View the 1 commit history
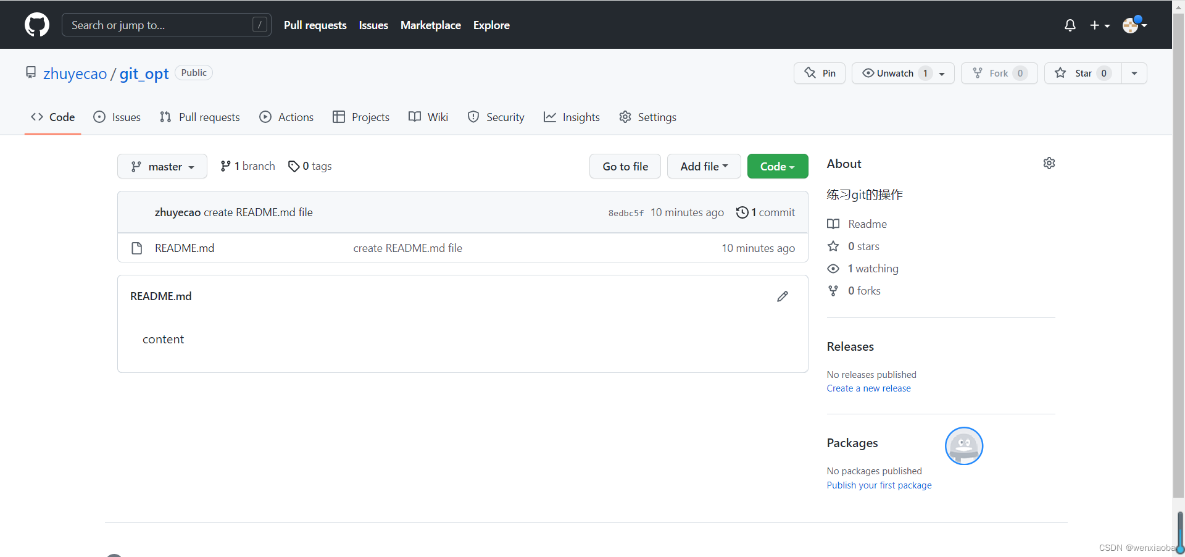This screenshot has height=557, width=1185. [765, 212]
